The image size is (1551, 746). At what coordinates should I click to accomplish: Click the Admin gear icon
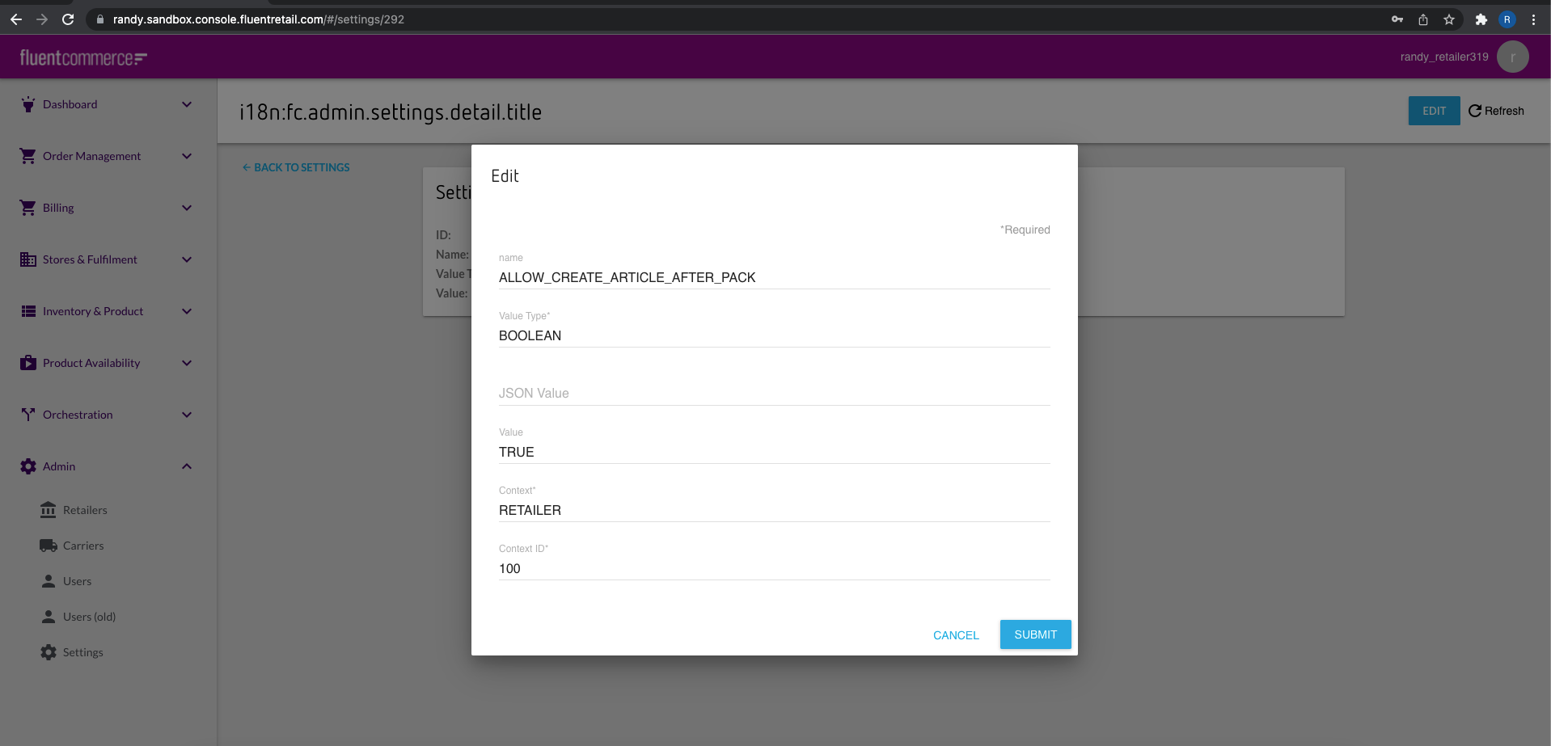coord(28,466)
